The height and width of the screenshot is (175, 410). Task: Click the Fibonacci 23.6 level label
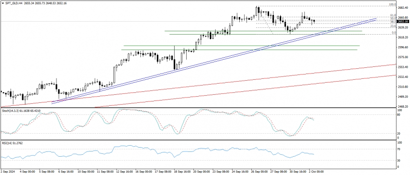click(393, 26)
